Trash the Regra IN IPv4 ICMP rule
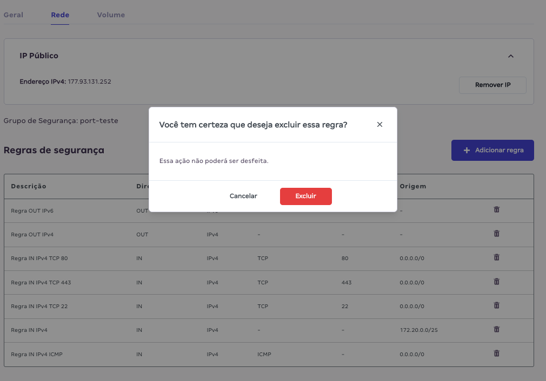This screenshot has width=546, height=381. (496, 353)
